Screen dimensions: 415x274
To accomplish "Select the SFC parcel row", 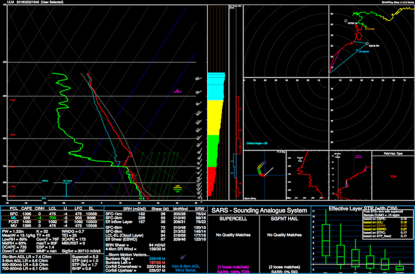I will 14,214.
